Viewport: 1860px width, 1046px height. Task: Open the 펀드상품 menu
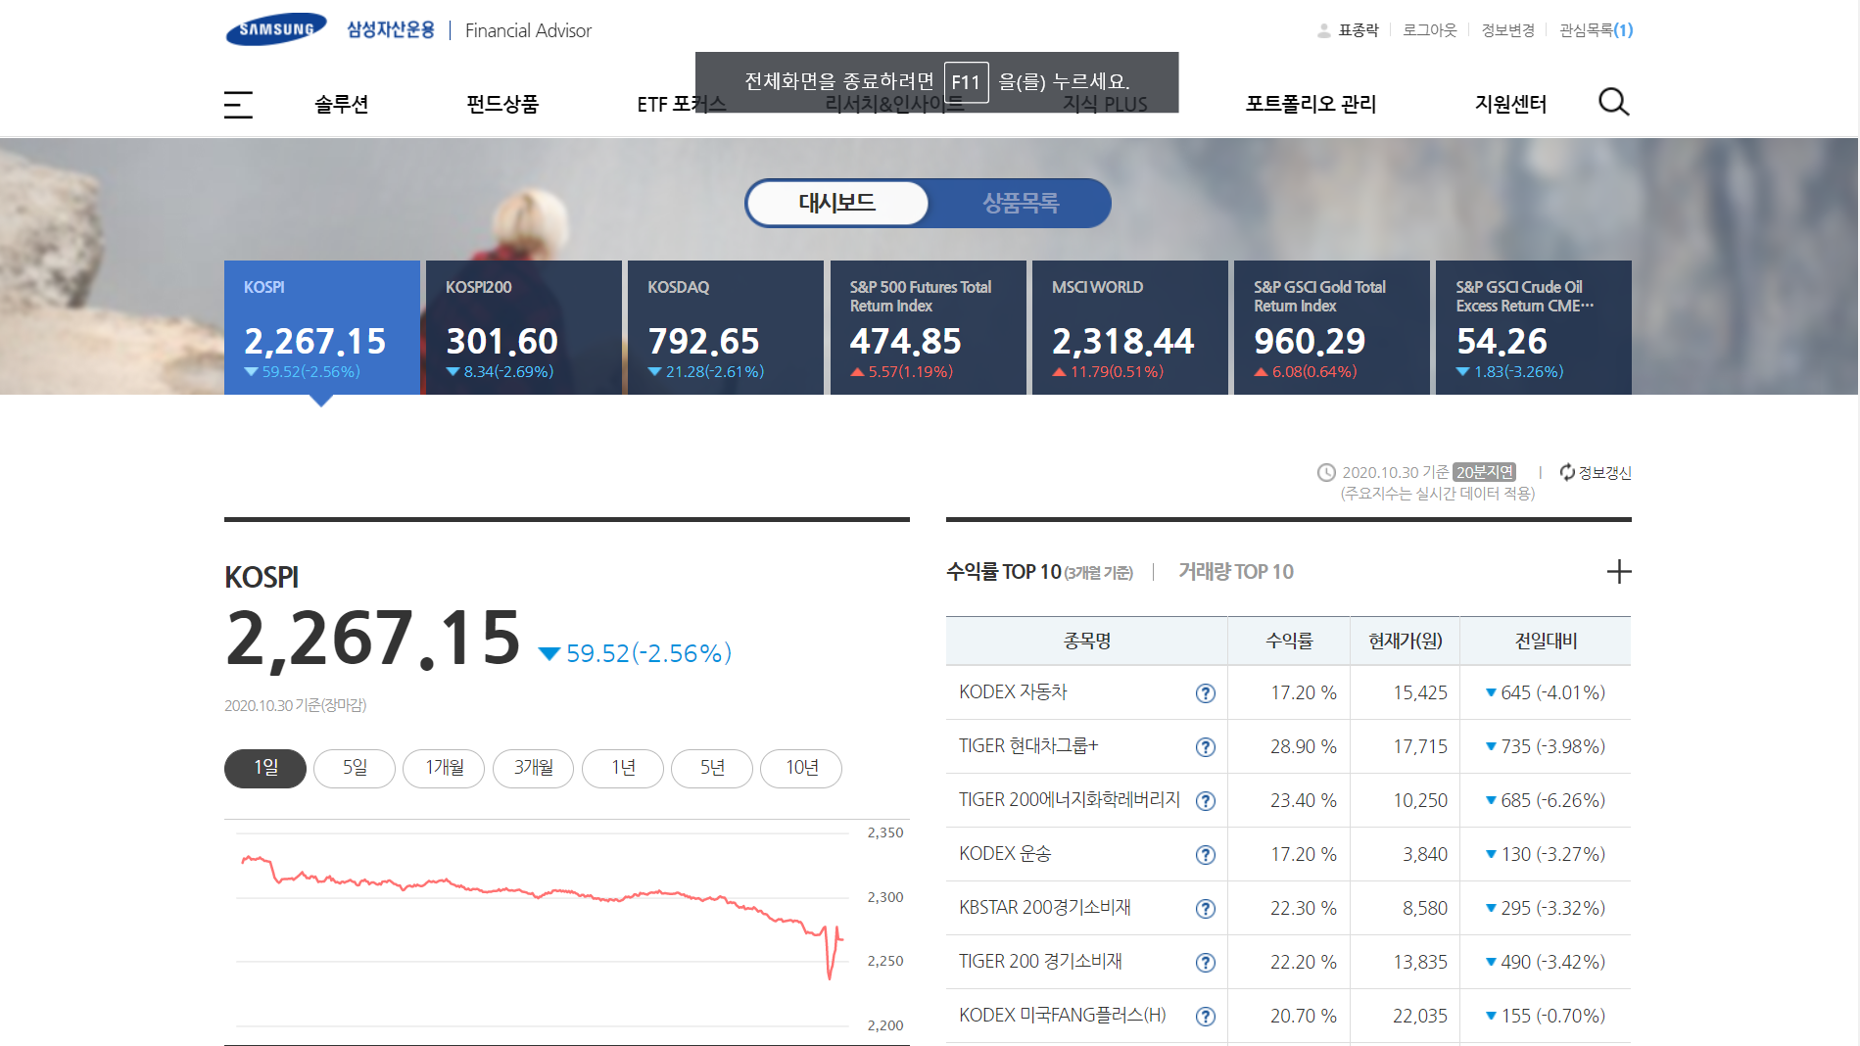coord(502,104)
